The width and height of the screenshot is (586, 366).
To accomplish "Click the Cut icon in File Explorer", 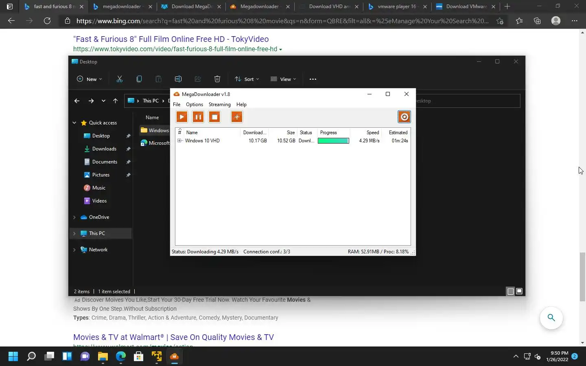I will pyautogui.click(x=120, y=79).
